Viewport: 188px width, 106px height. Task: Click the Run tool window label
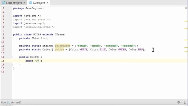point(4,102)
